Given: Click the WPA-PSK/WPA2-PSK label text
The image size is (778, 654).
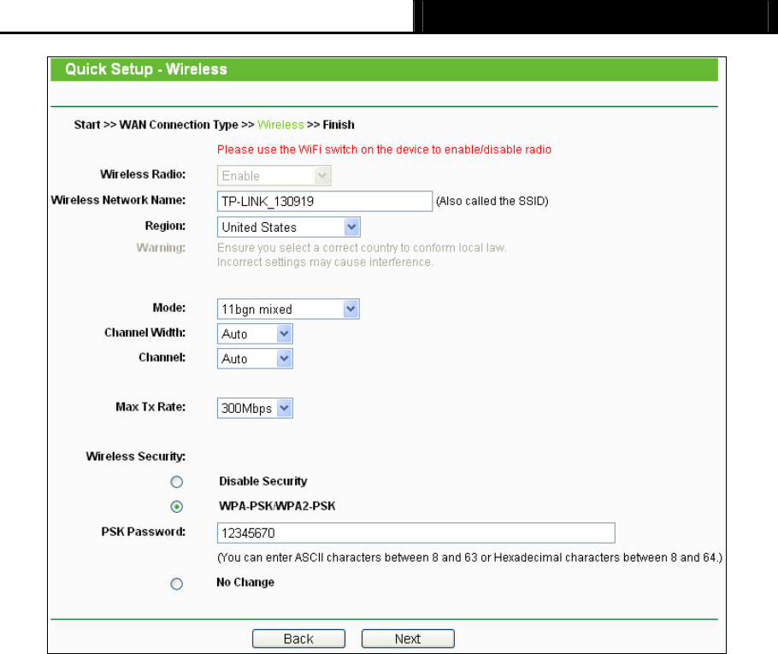Looking at the screenshot, I should pos(277,506).
